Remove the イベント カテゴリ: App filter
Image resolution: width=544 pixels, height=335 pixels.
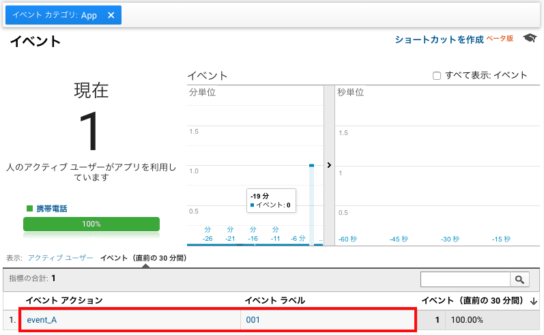[111, 15]
